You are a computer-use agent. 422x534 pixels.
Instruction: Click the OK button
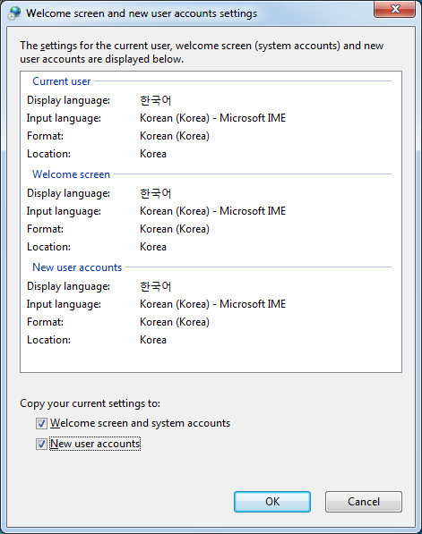pos(272,502)
